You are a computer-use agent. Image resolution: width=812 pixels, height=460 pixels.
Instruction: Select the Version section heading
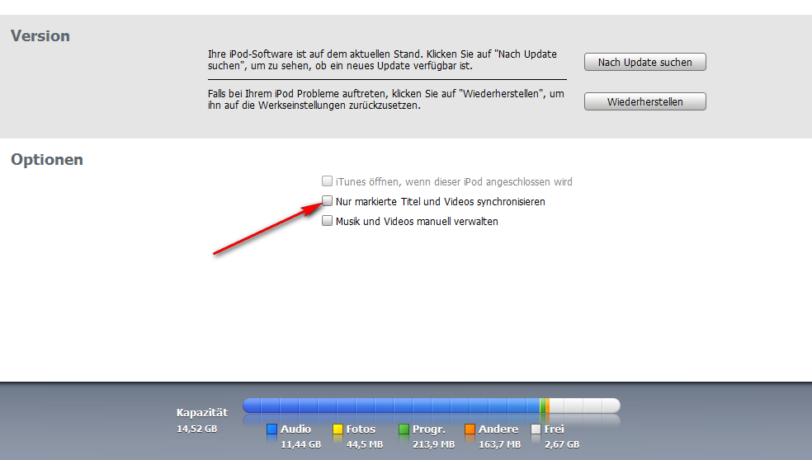(40, 35)
